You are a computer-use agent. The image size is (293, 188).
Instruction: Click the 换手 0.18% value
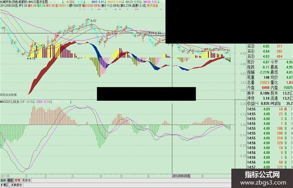click(x=265, y=93)
